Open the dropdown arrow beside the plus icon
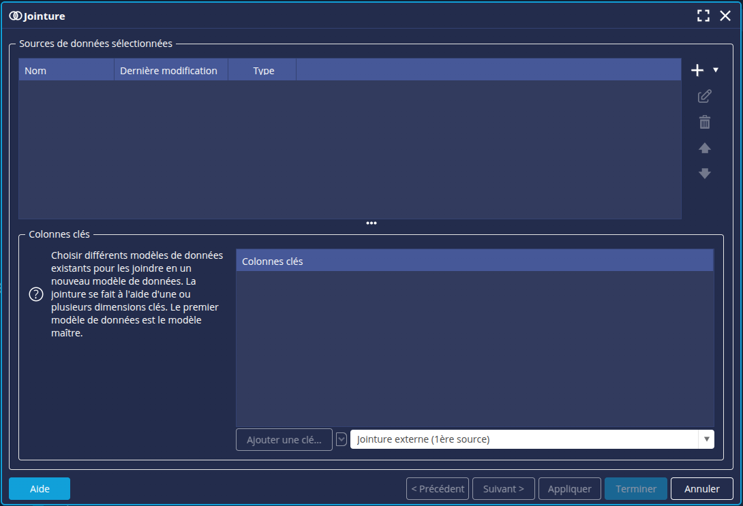This screenshot has height=506, width=743. (x=715, y=69)
